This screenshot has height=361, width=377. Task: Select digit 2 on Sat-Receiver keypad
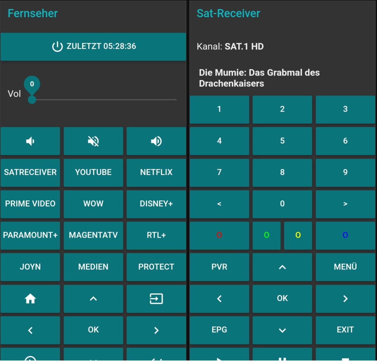(x=282, y=110)
